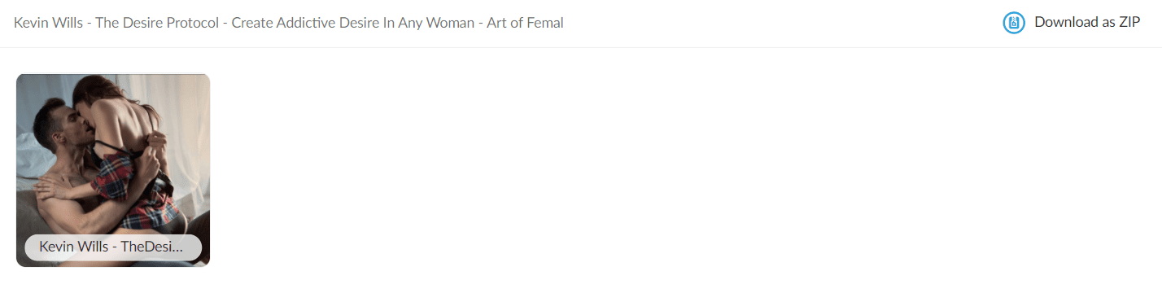Click the word 'ZIP' in the download button

tap(1129, 23)
